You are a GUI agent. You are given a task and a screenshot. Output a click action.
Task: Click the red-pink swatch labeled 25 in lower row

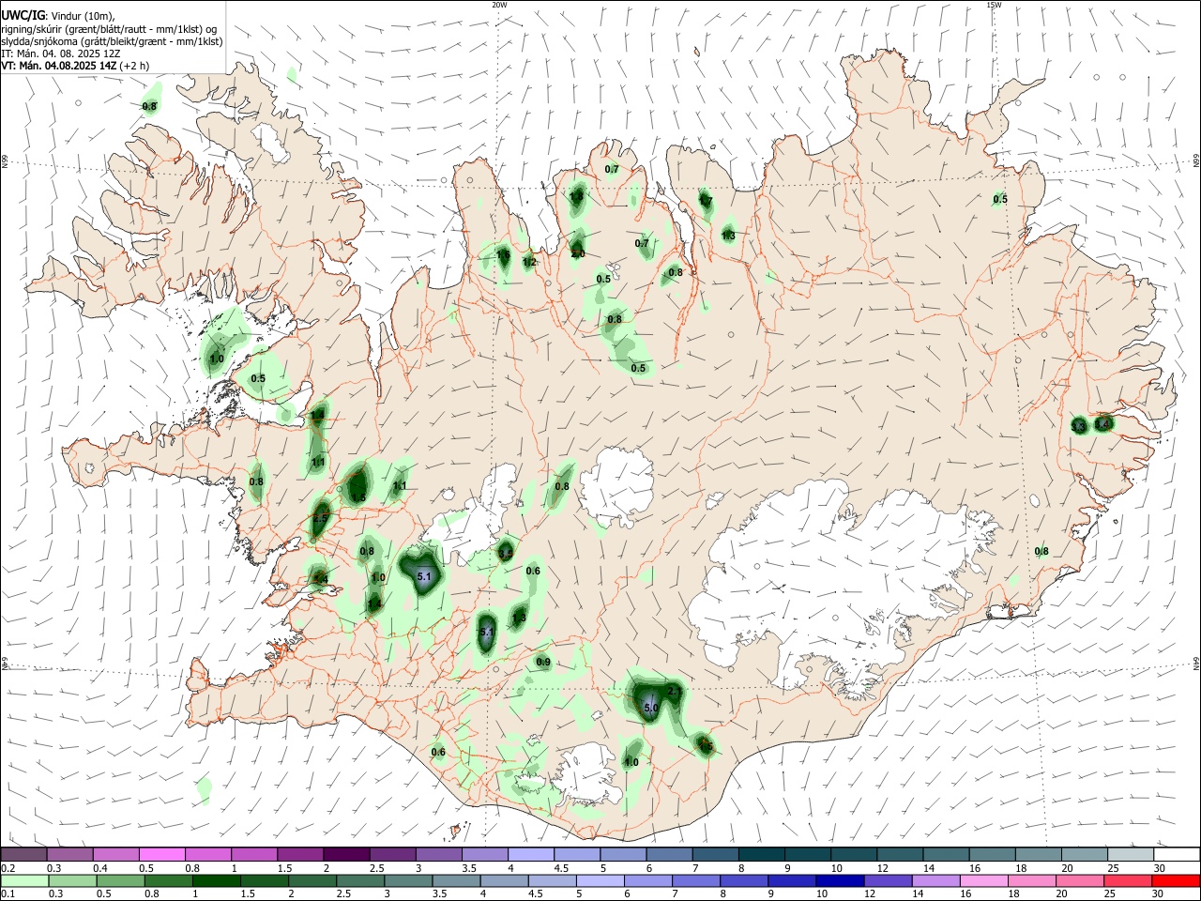(1128, 880)
